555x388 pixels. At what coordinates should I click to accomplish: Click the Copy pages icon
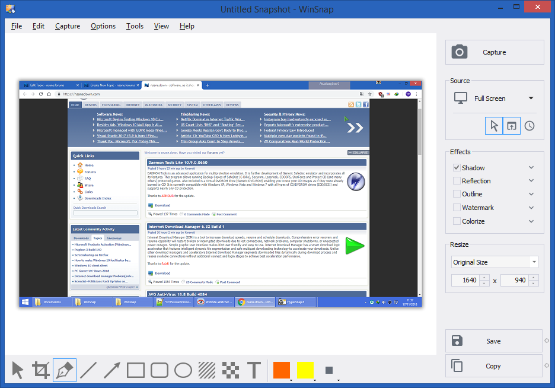point(457,365)
